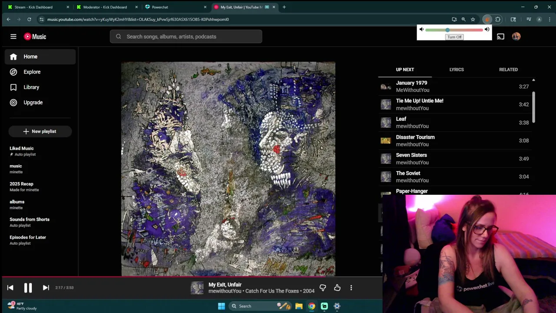This screenshot has width=556, height=313.
Task: Open Catch For Us The Foxes album link
Action: 273,291
